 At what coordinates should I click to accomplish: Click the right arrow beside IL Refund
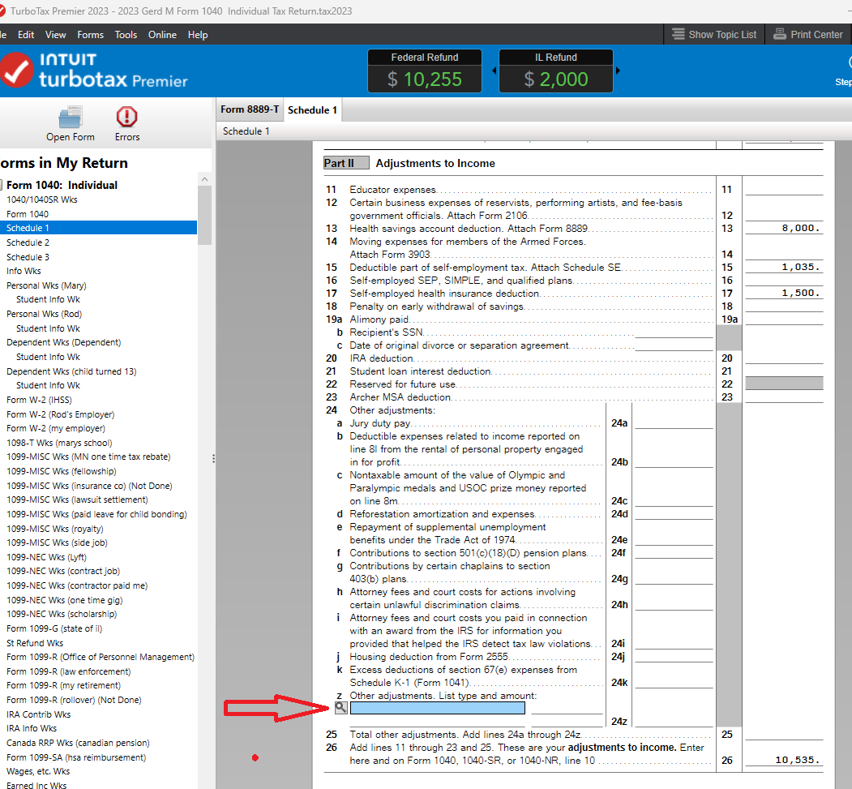(x=618, y=70)
